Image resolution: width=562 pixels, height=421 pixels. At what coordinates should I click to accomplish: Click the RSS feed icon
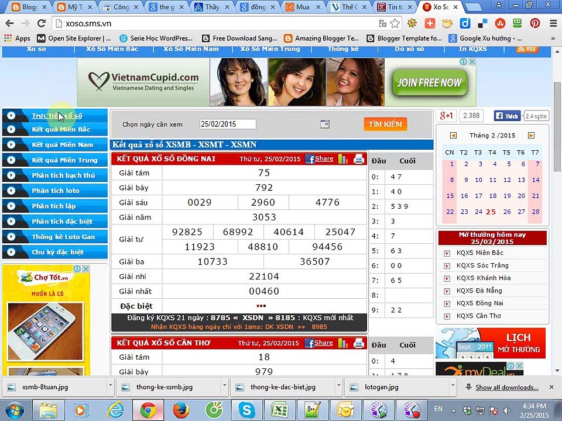coord(527,49)
